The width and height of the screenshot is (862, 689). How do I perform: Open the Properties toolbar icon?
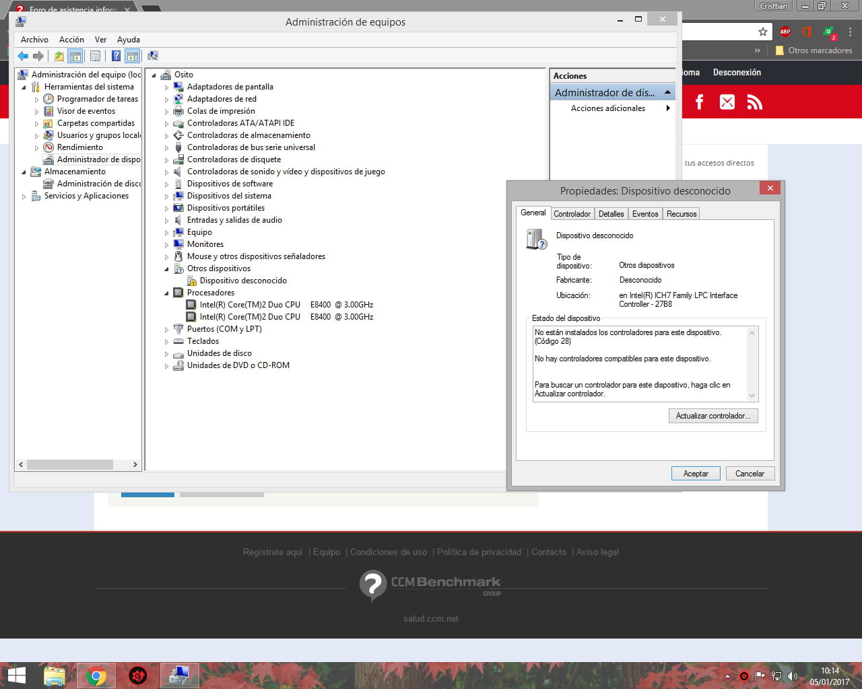coord(95,56)
